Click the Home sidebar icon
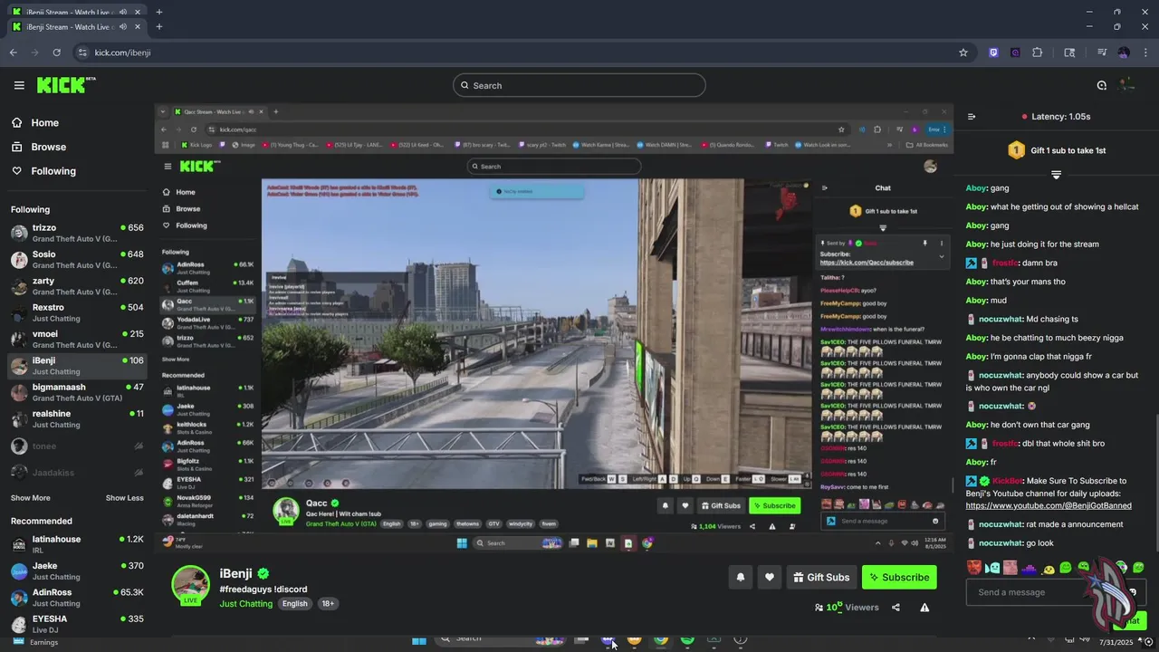This screenshot has width=1159, height=652. (16, 123)
